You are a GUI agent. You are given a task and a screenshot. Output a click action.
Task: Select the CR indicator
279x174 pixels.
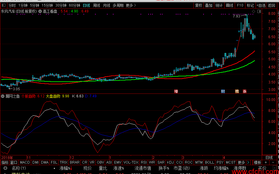coord(85,162)
